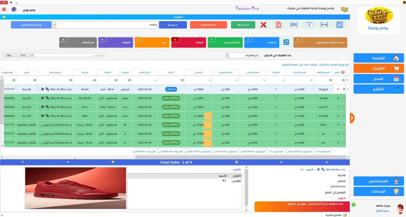
Task: Show تم التأكيد بنجاح orders tab
Action: click(x=225, y=42)
